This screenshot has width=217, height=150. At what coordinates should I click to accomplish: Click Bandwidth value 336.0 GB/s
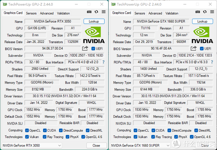click(x=198, y=89)
